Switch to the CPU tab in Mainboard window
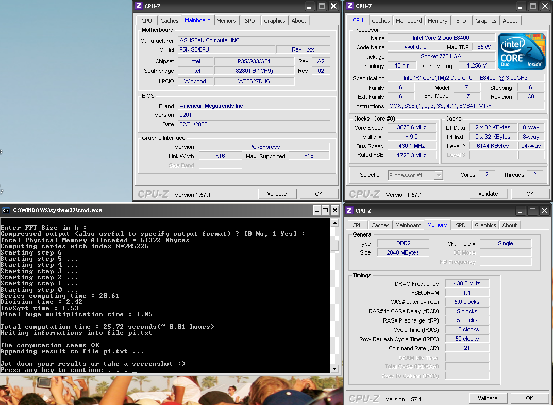The height and width of the screenshot is (405, 553). pos(146,21)
